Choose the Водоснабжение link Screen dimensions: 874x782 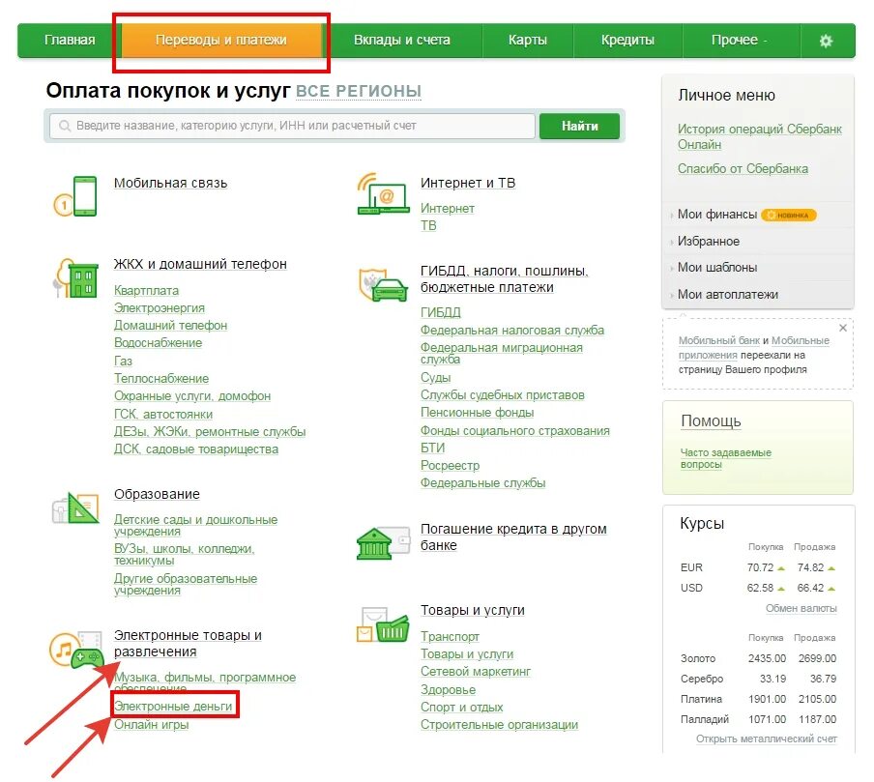pyautogui.click(x=158, y=343)
